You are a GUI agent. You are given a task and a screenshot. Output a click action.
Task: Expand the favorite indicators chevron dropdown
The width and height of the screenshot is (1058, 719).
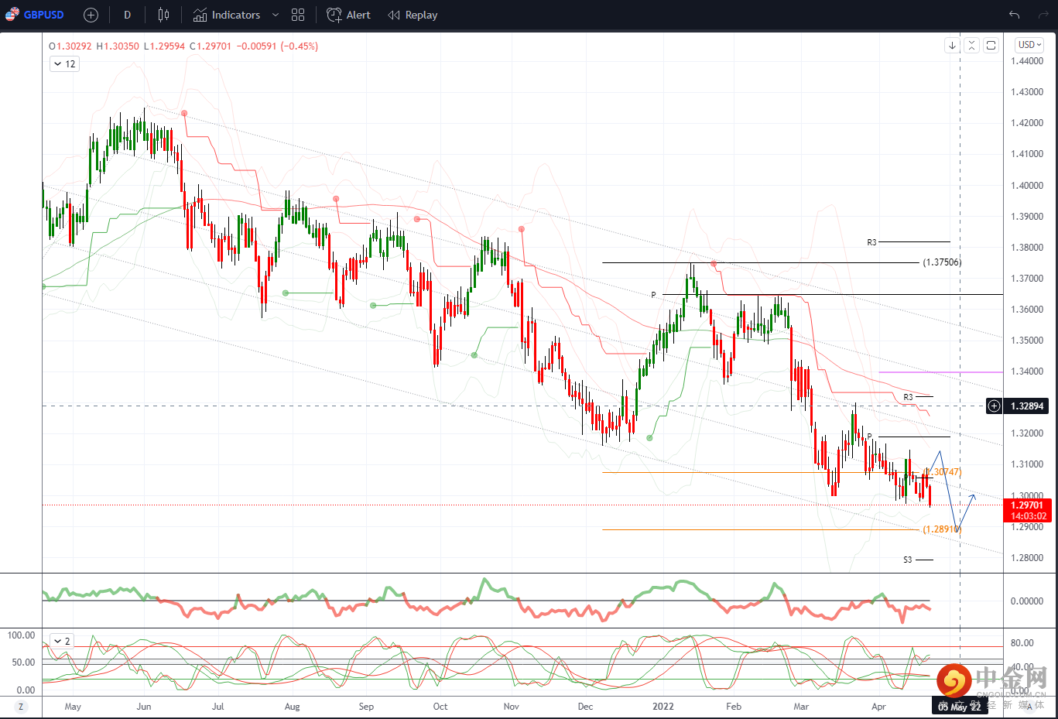coord(275,15)
